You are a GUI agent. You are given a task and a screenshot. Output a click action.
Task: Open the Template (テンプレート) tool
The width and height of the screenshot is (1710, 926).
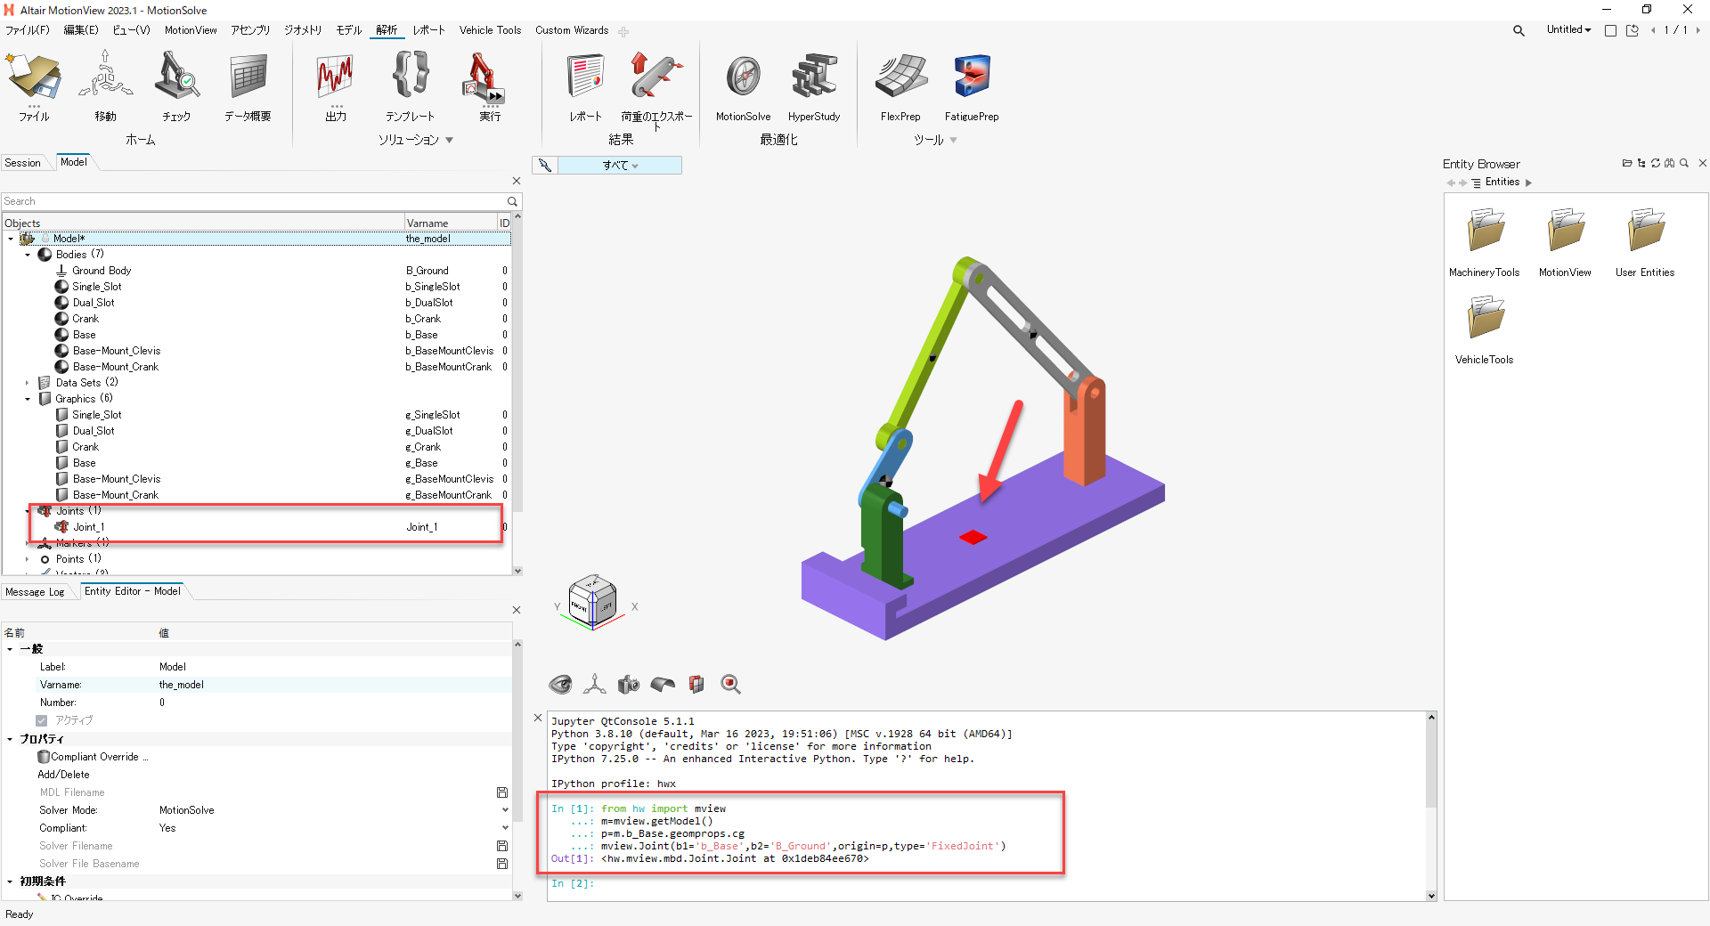[410, 75]
